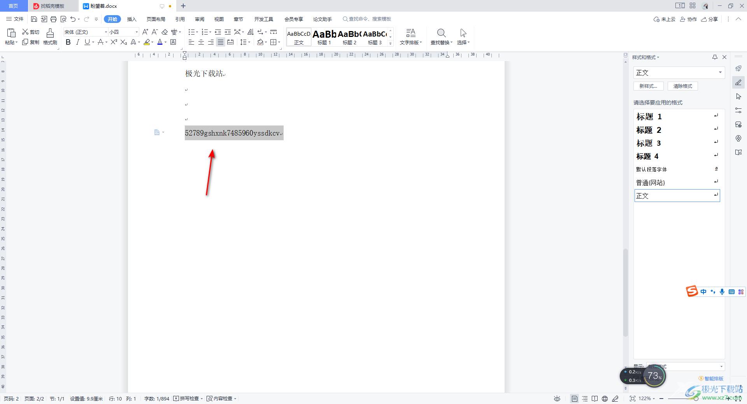The image size is (747, 404).
Task: Activate the Format Painter brush
Action: click(x=50, y=37)
